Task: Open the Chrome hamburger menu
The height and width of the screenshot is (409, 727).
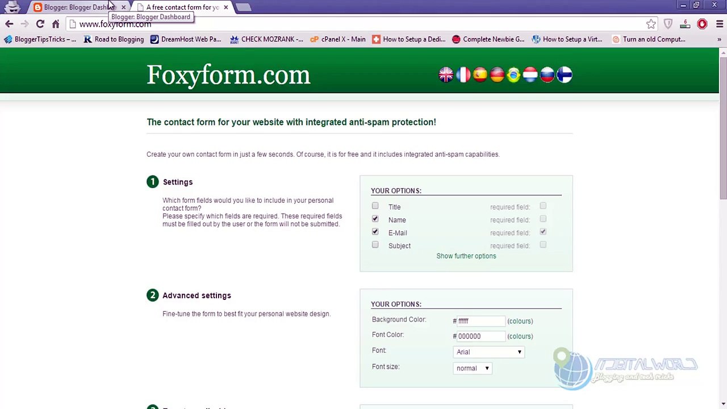Action: [719, 24]
